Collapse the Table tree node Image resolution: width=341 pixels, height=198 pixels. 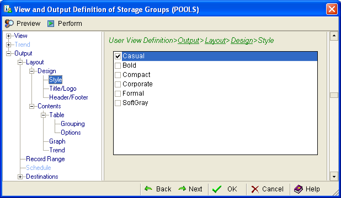43,115
